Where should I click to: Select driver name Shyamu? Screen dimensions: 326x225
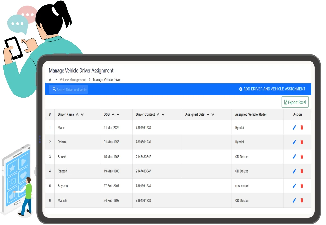click(63, 186)
